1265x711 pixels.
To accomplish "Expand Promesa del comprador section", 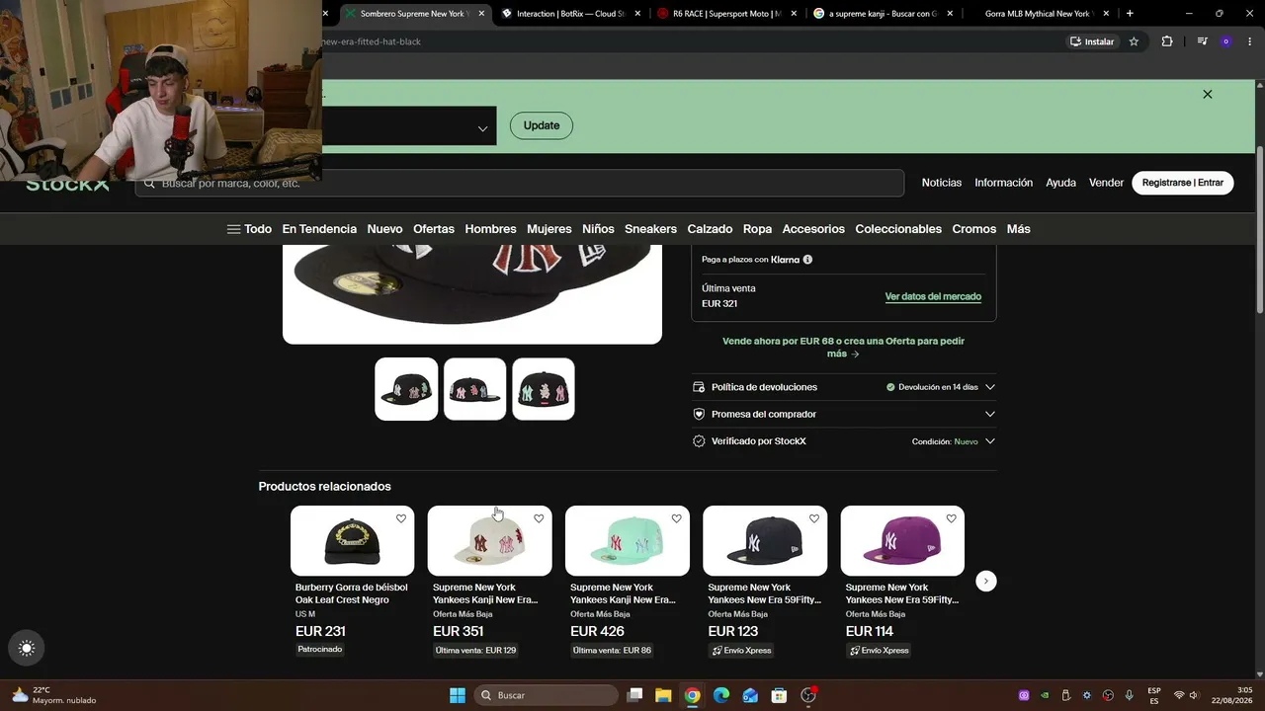I will 844,414.
